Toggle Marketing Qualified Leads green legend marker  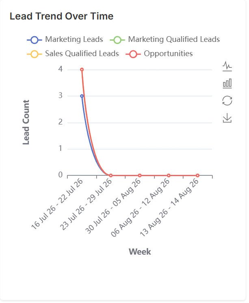(x=117, y=40)
